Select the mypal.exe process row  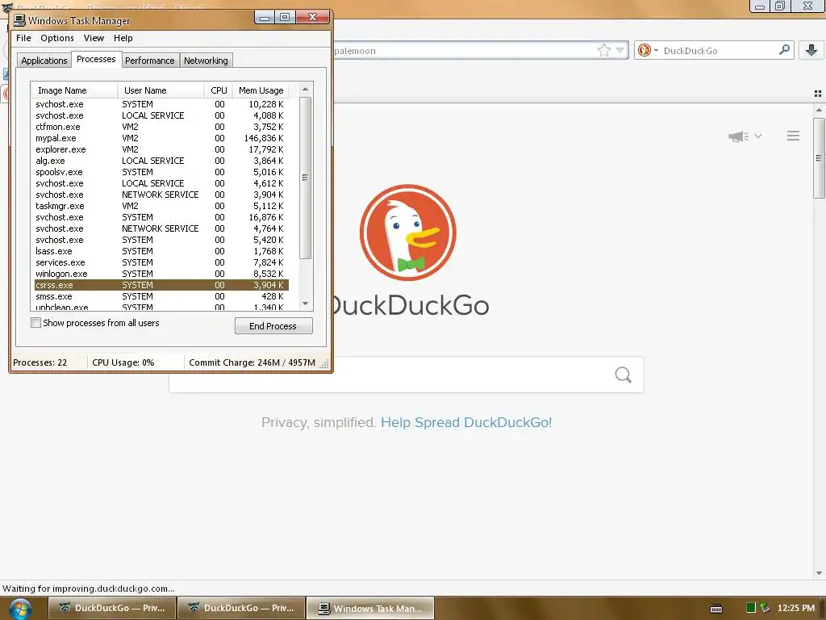pos(161,138)
